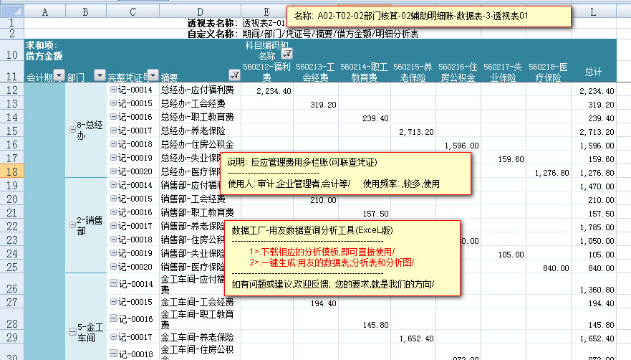Open the 部门 filter dropdown
The image size is (631, 360).
pos(100,76)
